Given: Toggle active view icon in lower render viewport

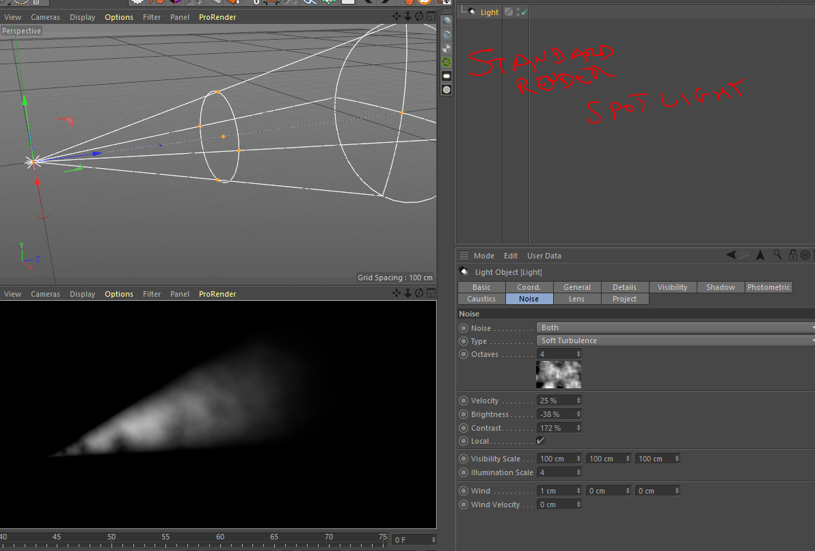Looking at the screenshot, I should pos(431,293).
